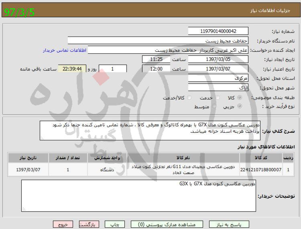Viewport: 301px width, 229px height.
Task: Click the خروج exit button
Action: click(x=63, y=225)
